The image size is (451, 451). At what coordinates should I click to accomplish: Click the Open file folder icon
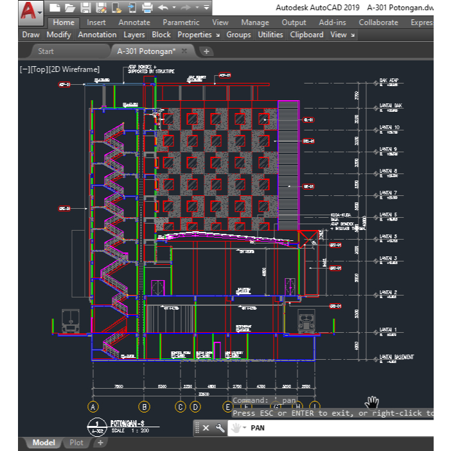pyautogui.click(x=70, y=8)
